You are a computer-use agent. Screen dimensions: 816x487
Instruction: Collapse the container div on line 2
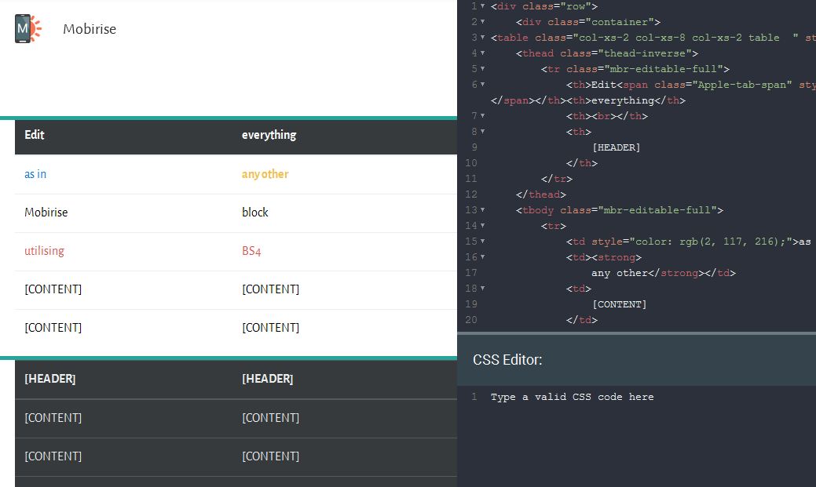[x=481, y=22]
